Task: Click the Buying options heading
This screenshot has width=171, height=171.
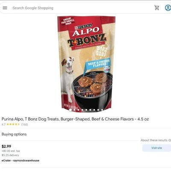Action: 14,134
